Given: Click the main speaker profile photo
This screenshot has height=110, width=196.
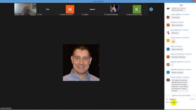Looking at the screenshot, I should click(81, 63).
